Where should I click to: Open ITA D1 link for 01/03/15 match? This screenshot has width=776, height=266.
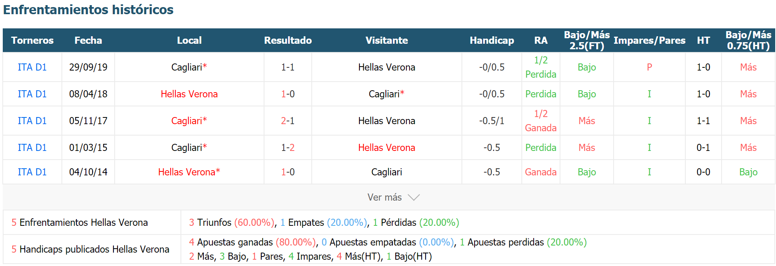(32, 148)
